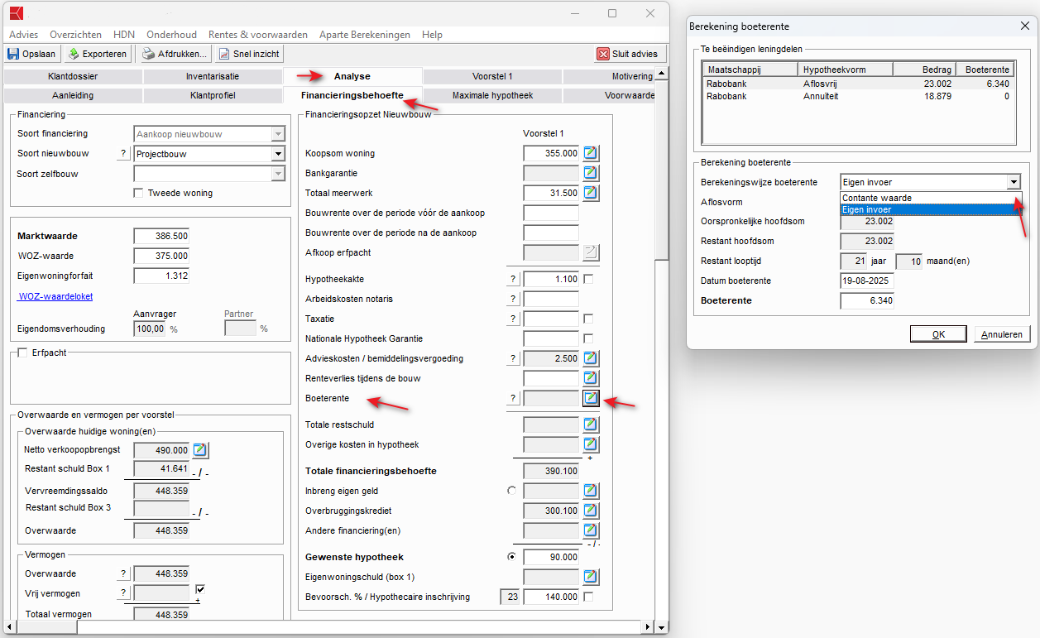1040x638 pixels.
Task: Tick the checkbox next to Hypotheekakte amount
Action: (588, 279)
